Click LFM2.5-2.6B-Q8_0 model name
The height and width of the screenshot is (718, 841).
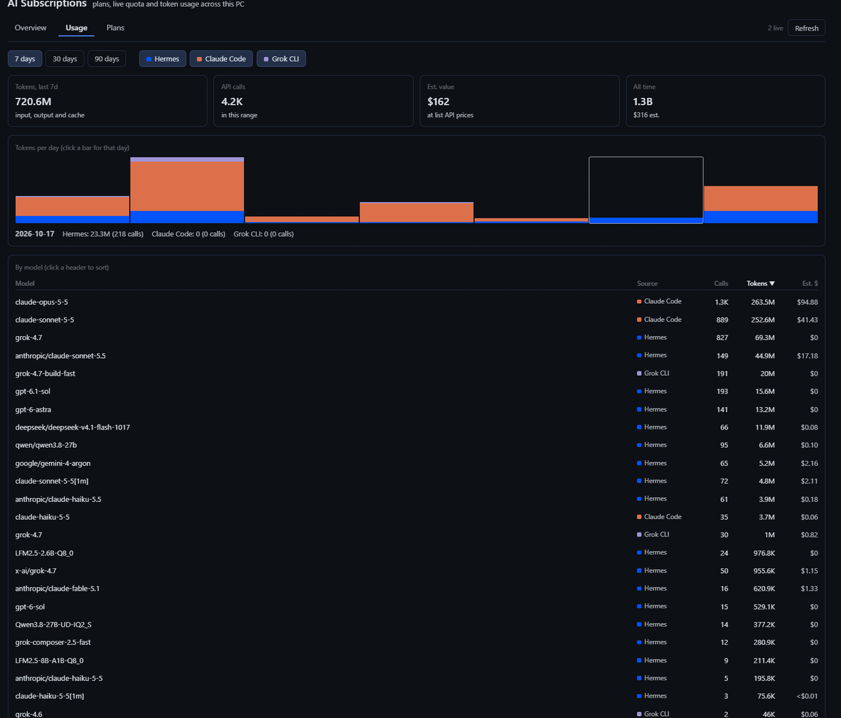[x=44, y=553]
